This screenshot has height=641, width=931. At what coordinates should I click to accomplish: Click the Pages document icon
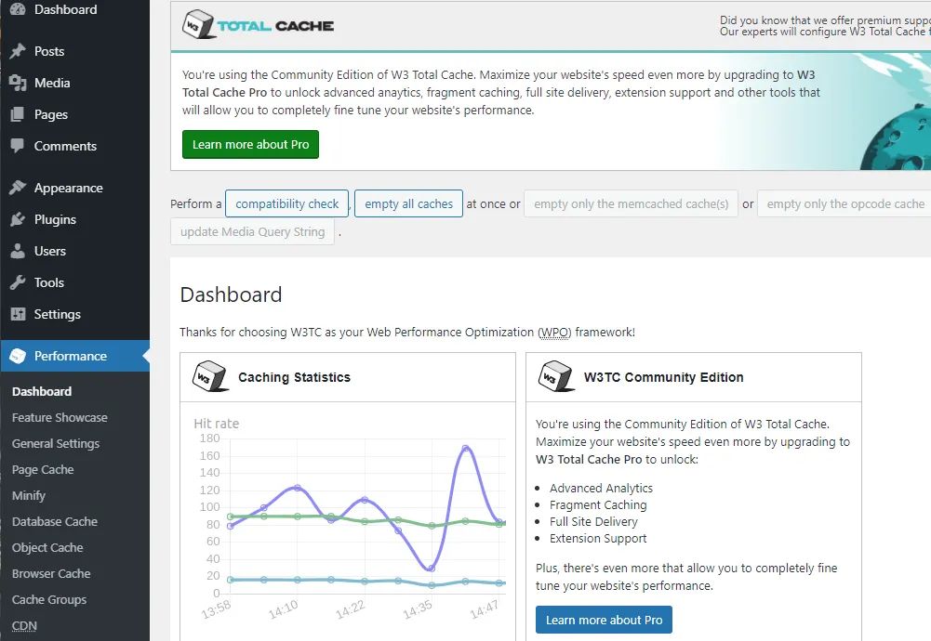coord(18,114)
